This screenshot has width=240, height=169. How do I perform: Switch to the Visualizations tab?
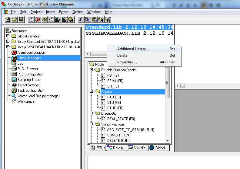point(138,148)
